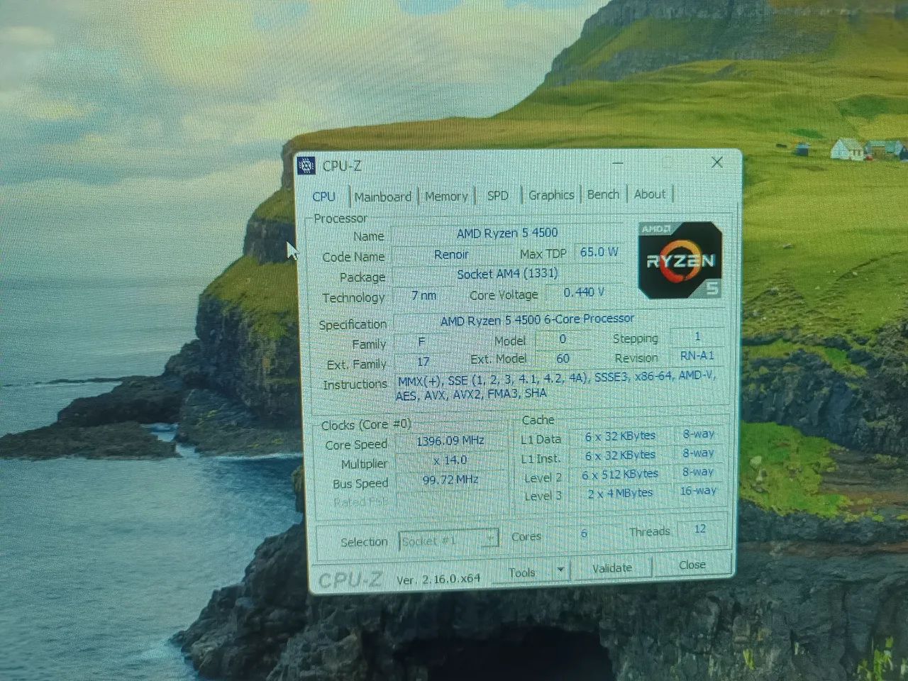Click the Threads count value 12
The width and height of the screenshot is (908, 681).
700,529
